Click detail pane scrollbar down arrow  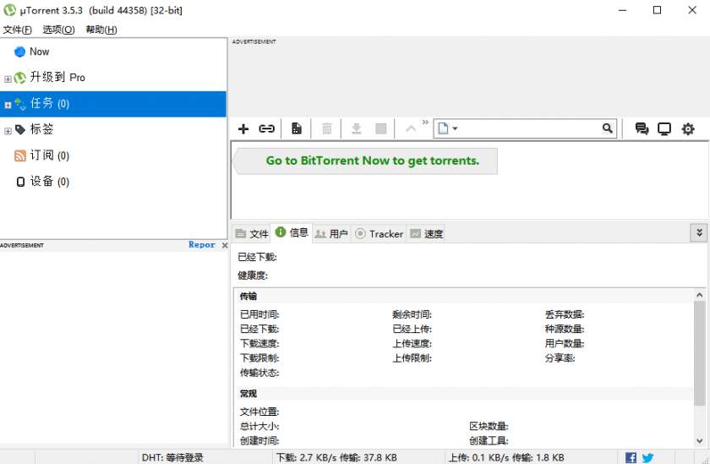pyautogui.click(x=699, y=440)
